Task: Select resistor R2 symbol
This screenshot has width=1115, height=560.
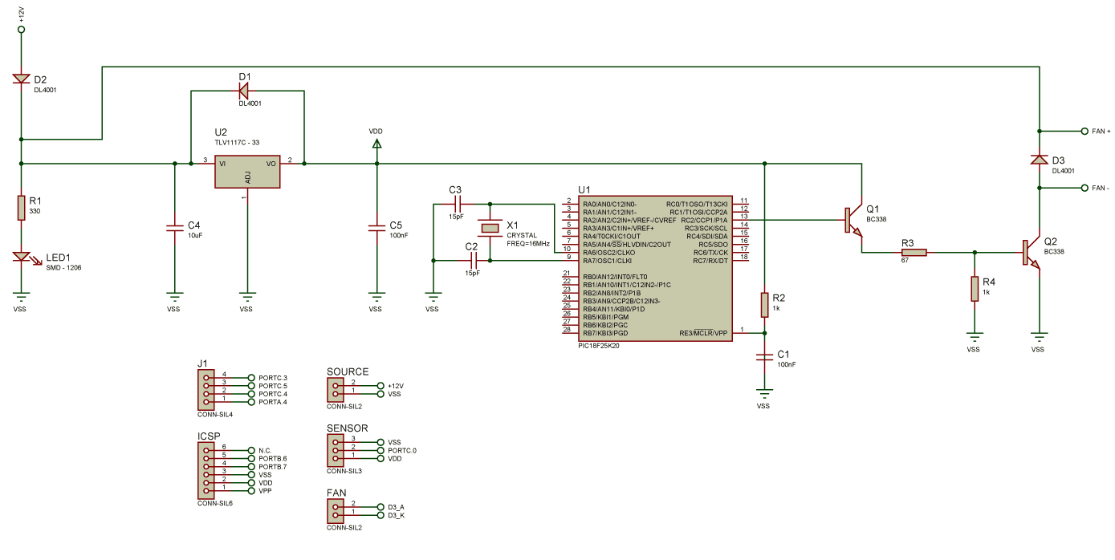Action: [764, 305]
